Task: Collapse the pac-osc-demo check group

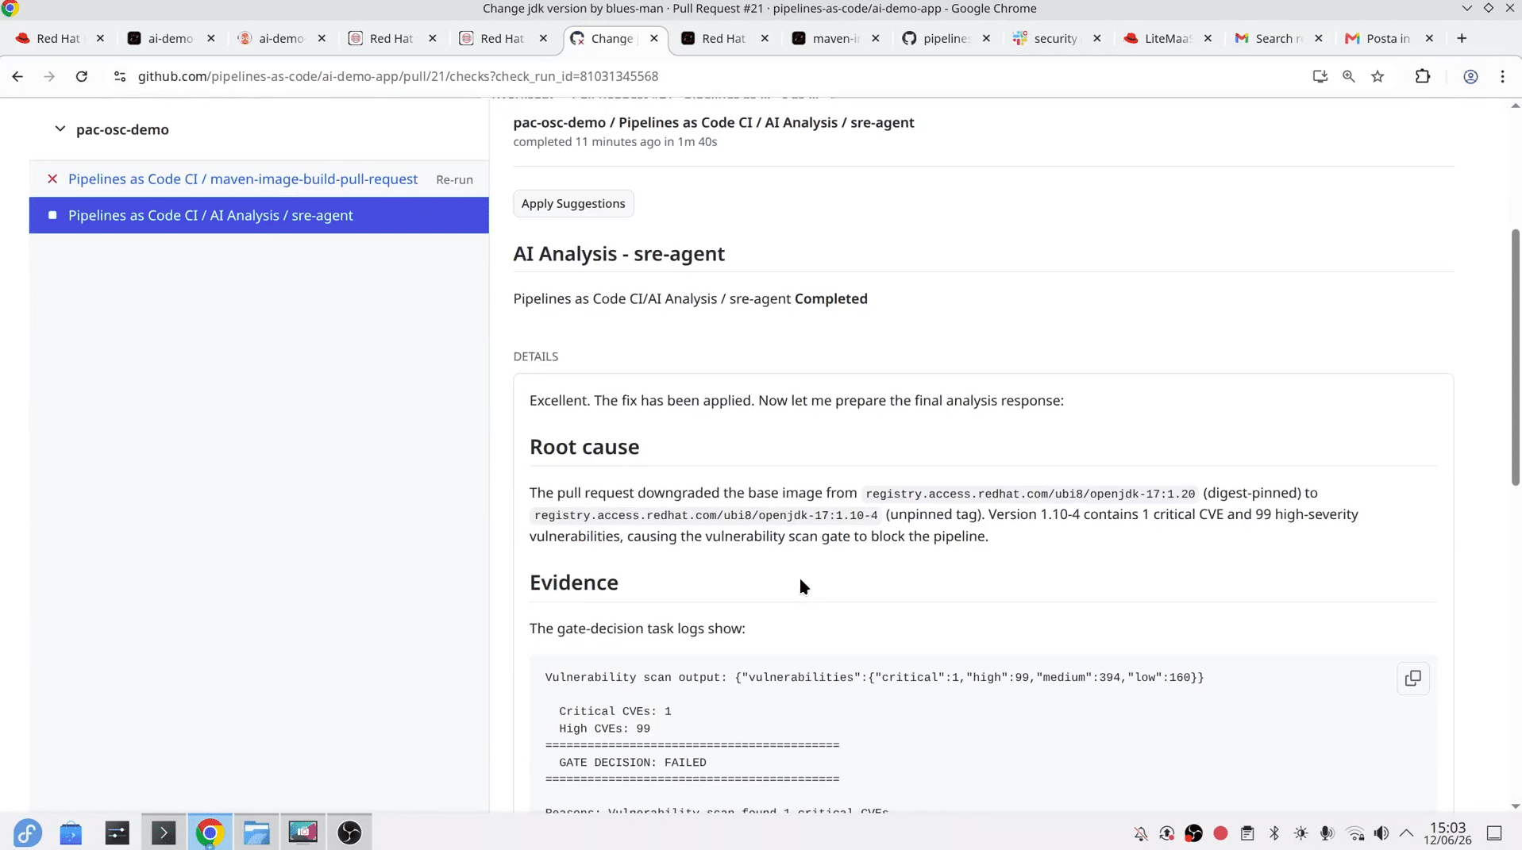Action: [x=60, y=129]
